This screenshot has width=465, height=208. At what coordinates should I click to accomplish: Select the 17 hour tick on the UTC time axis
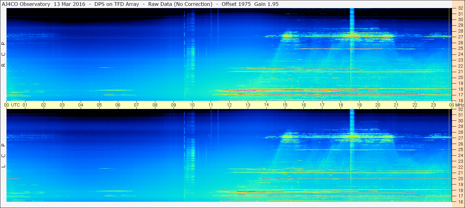pyautogui.click(x=322, y=105)
